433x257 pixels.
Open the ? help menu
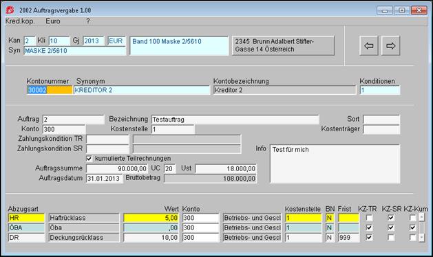(88, 21)
